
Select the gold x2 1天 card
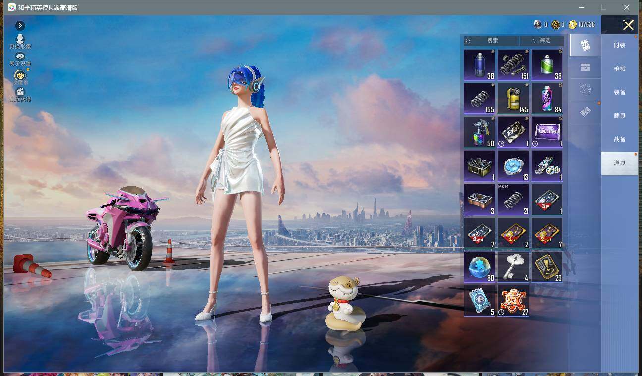[513, 233]
